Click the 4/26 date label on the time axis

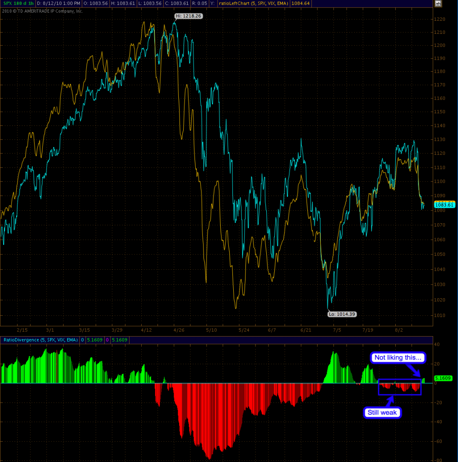click(179, 330)
